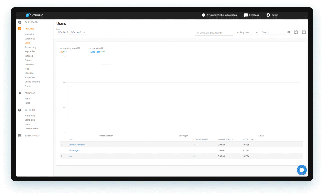Click the search info icon
Viewport: 324px width, 196px height.
click(x=289, y=32)
